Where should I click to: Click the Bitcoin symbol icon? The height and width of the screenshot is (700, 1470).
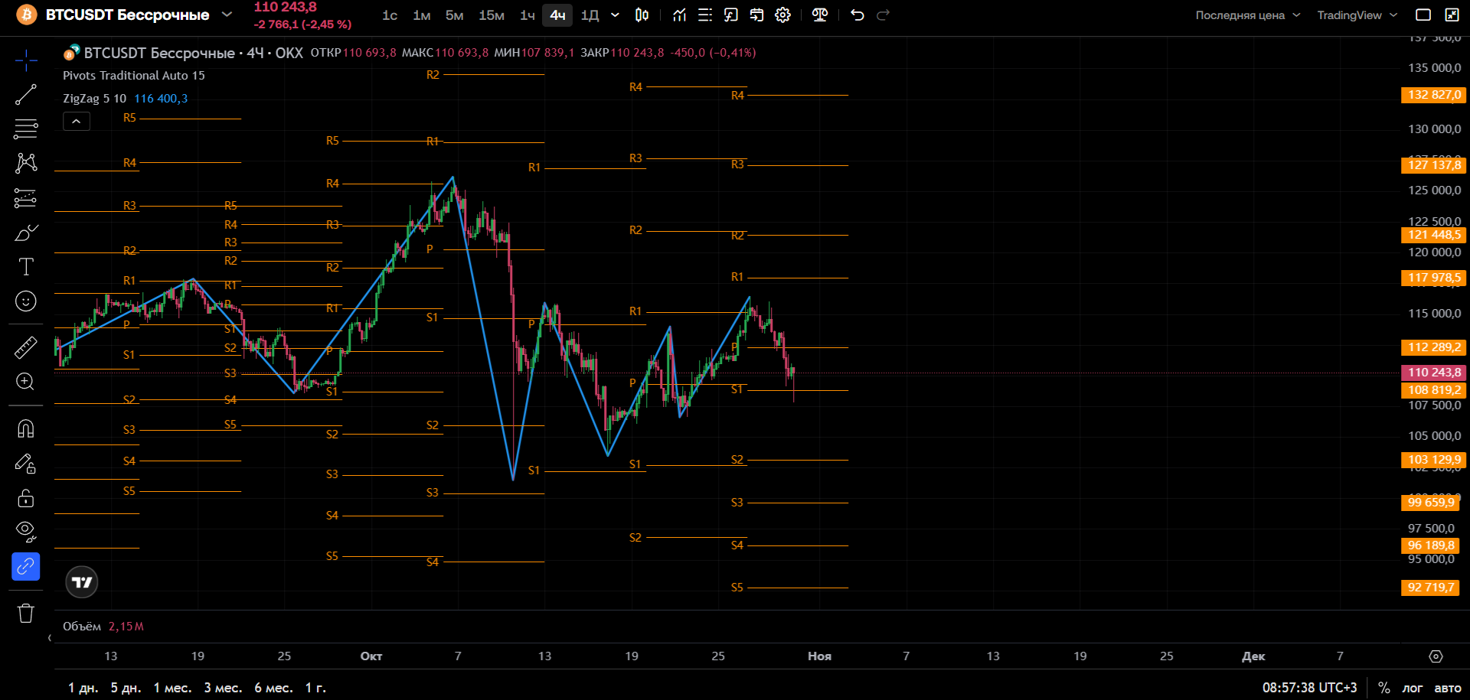[26, 15]
